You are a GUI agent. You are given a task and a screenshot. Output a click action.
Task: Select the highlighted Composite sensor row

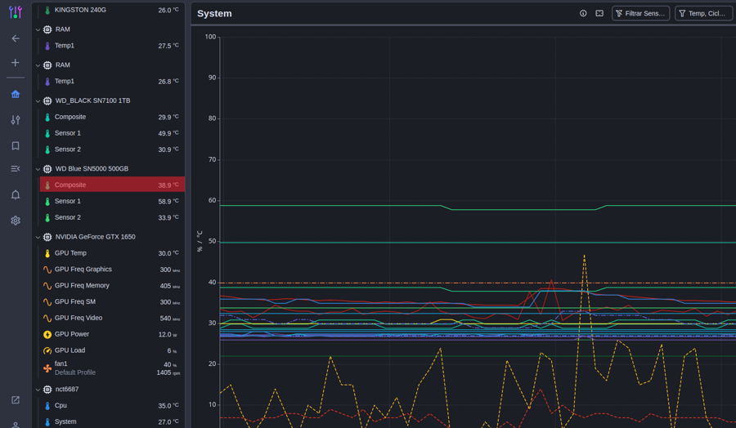point(112,185)
